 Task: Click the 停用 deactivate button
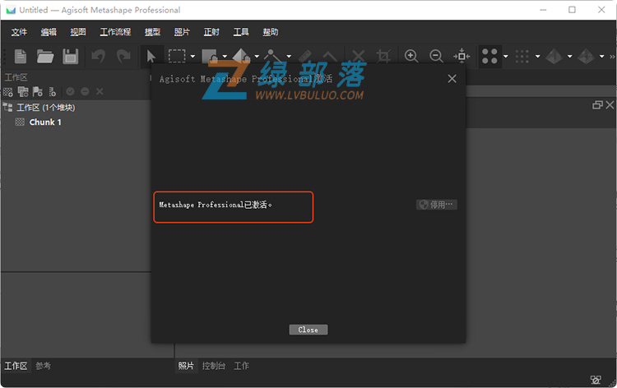click(436, 205)
